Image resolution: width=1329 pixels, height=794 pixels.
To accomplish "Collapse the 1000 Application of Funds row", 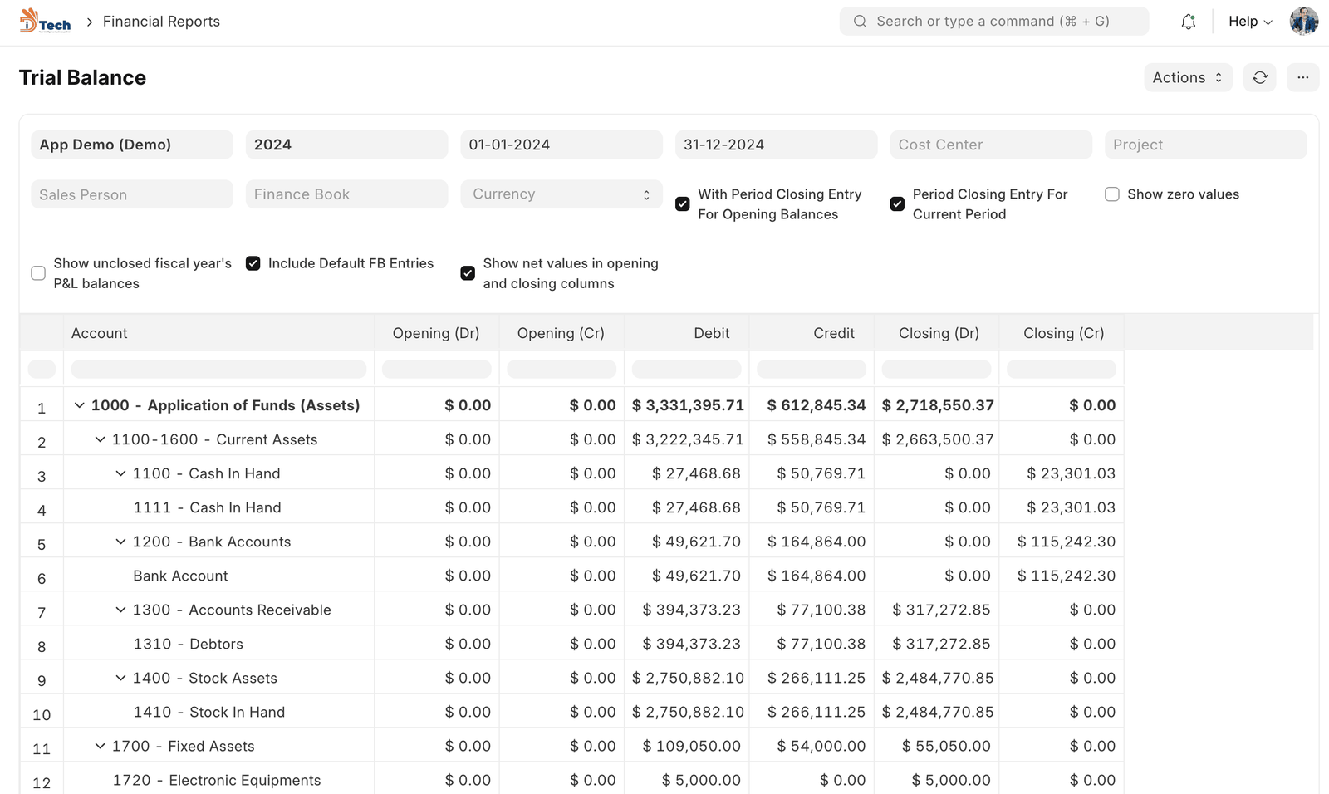I will tap(80, 405).
